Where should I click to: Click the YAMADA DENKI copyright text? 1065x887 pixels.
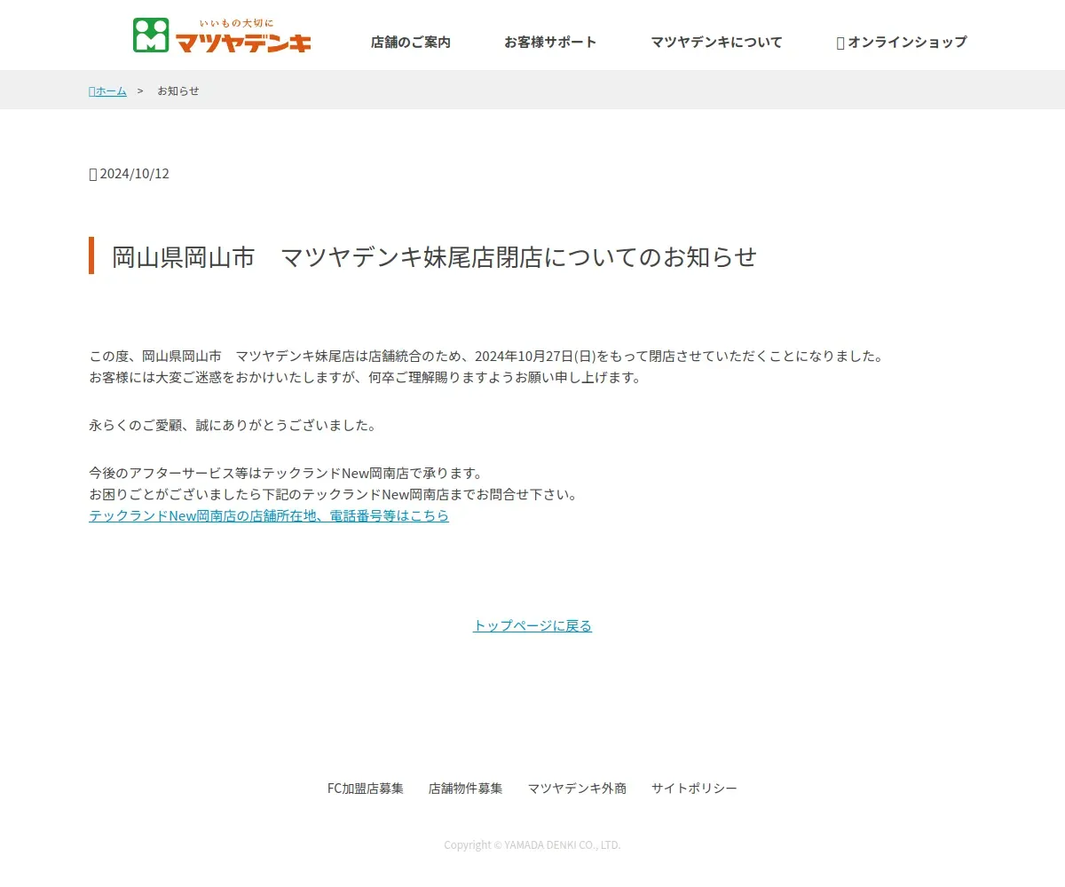(532, 845)
